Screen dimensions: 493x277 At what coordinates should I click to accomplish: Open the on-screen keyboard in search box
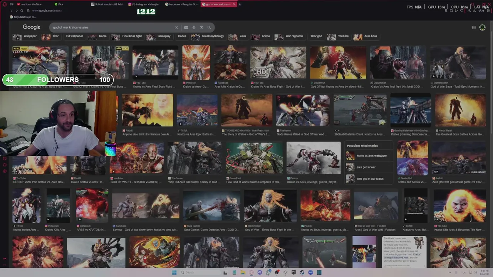(x=186, y=27)
